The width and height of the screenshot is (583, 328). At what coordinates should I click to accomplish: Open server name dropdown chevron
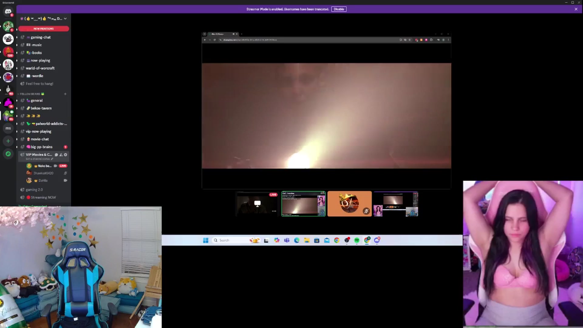[65, 19]
